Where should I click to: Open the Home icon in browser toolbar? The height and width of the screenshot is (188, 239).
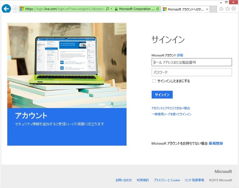coord(221,9)
